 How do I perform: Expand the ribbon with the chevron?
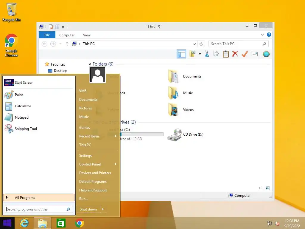coord(262,35)
